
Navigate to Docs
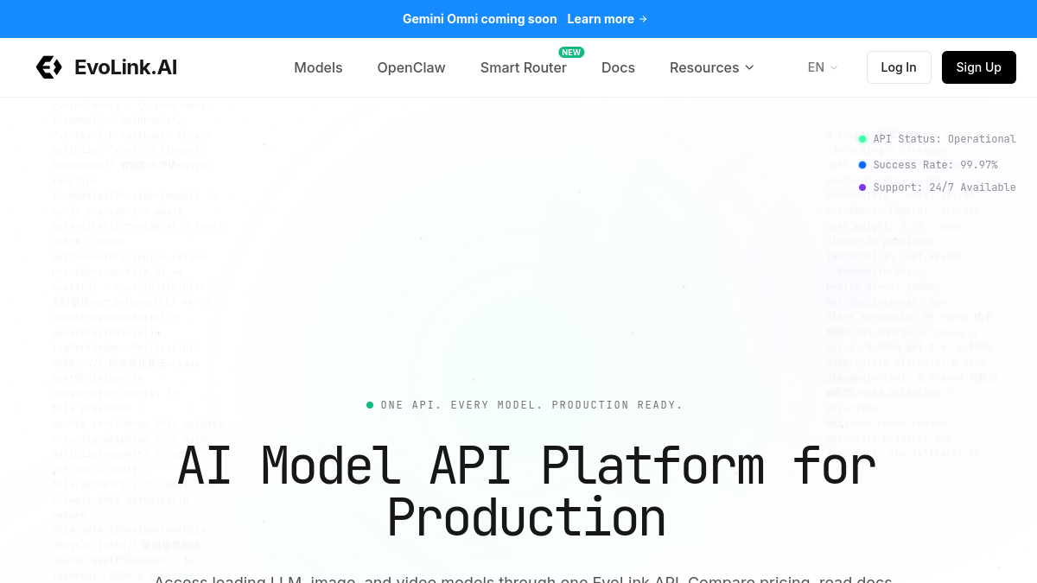(618, 67)
